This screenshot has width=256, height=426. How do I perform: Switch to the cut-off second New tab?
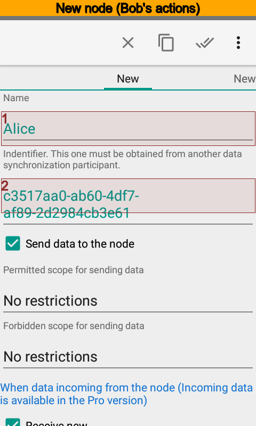(244, 79)
